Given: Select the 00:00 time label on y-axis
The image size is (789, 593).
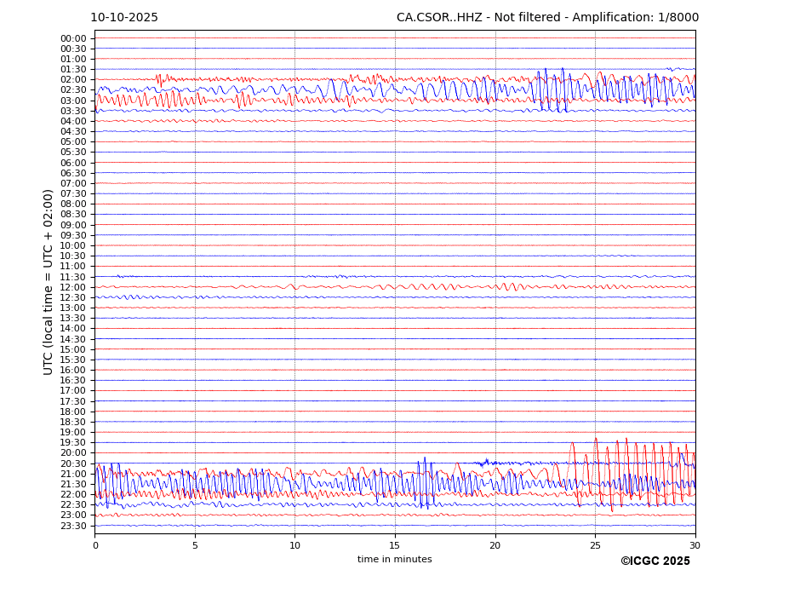Looking at the screenshot, I should 73,38.
